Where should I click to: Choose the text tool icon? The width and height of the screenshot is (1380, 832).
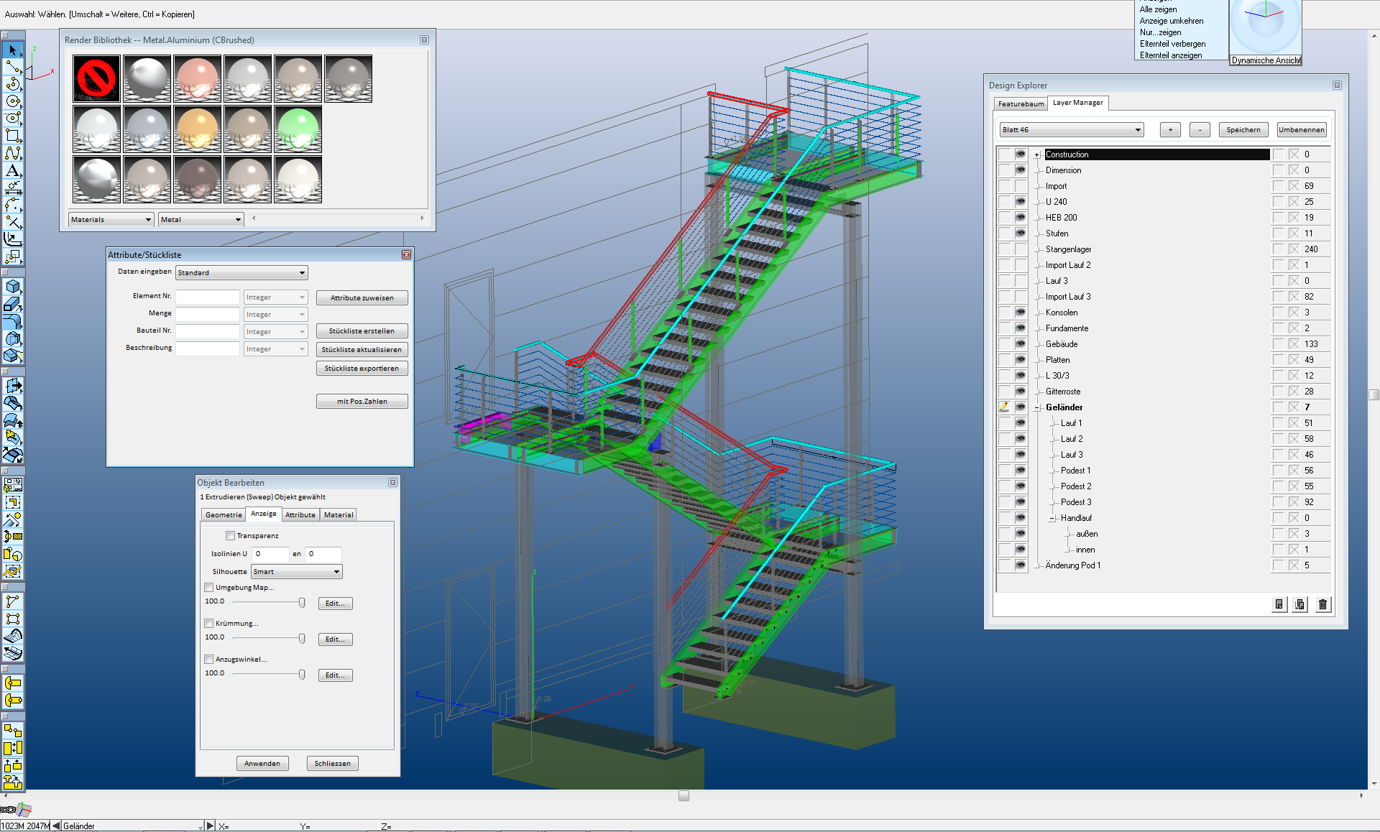(x=13, y=170)
